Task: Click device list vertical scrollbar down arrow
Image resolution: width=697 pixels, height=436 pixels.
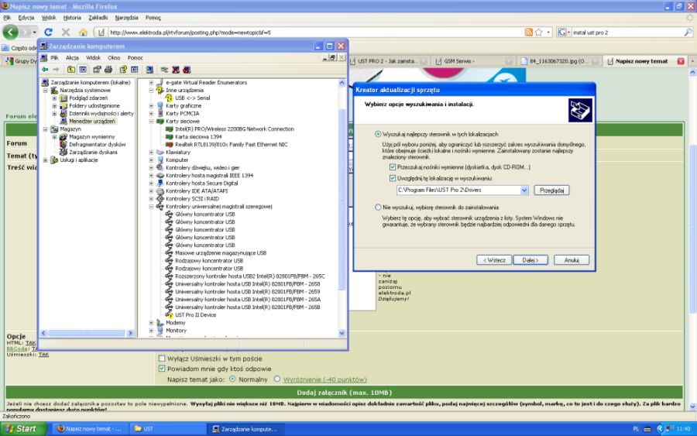Action: (x=342, y=333)
